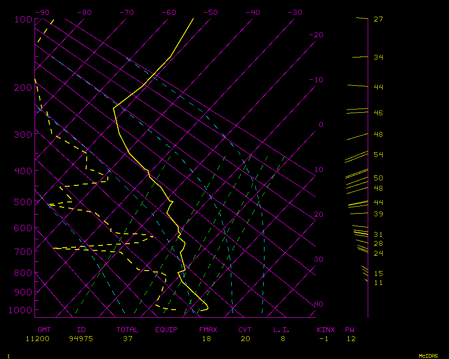Select the TOTAL index header

click(x=128, y=330)
